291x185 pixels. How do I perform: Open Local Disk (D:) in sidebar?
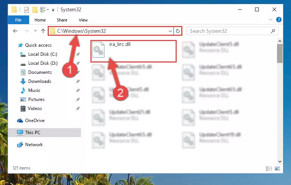[x=43, y=63]
